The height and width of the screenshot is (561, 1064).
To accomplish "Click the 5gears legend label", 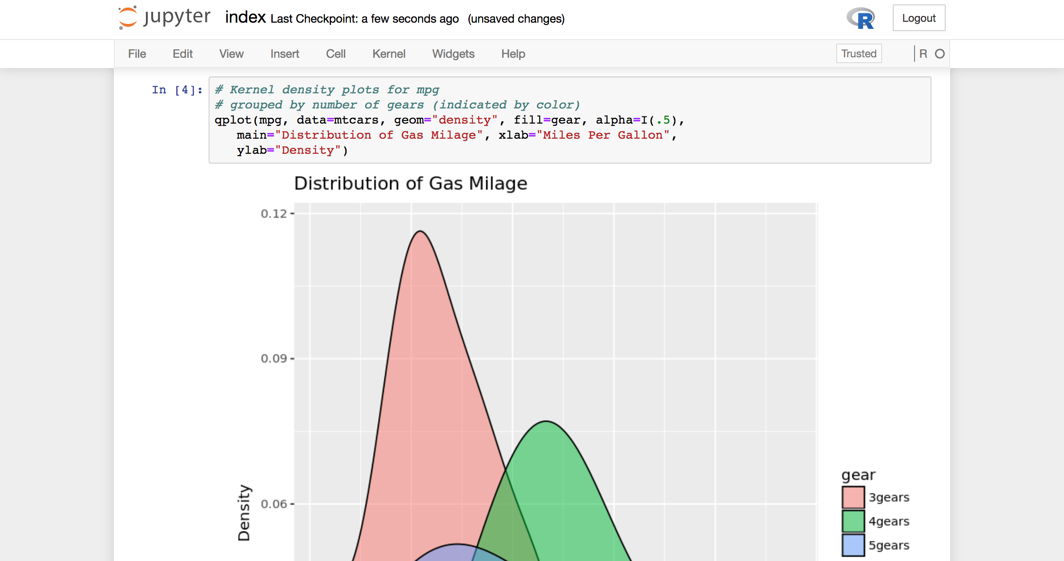I will tap(889, 545).
